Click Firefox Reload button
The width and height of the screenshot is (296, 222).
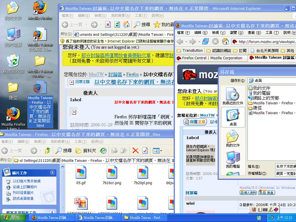[x=206, y=41]
